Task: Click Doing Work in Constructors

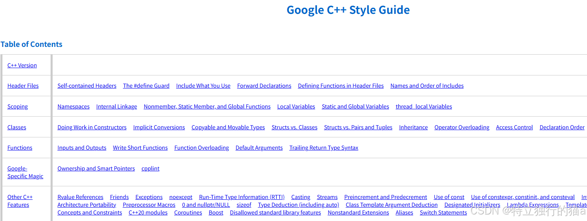Action: (x=92, y=127)
